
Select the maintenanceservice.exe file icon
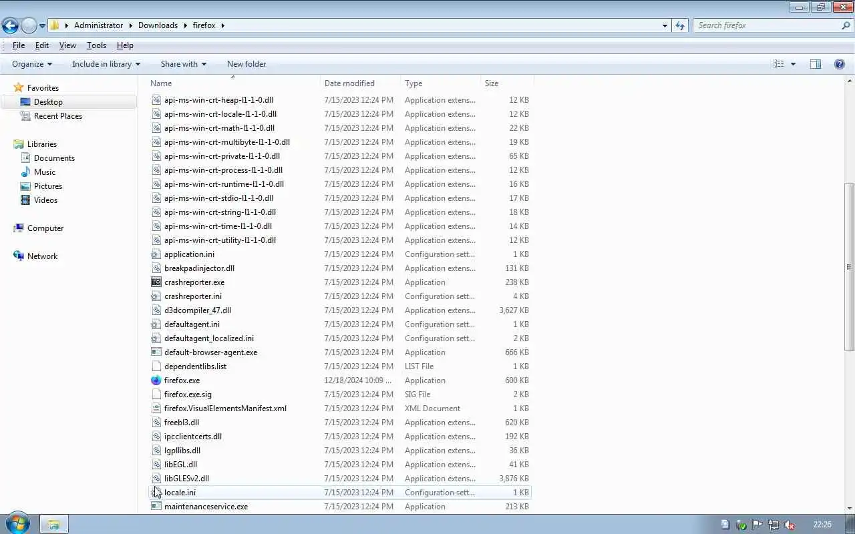156,507
